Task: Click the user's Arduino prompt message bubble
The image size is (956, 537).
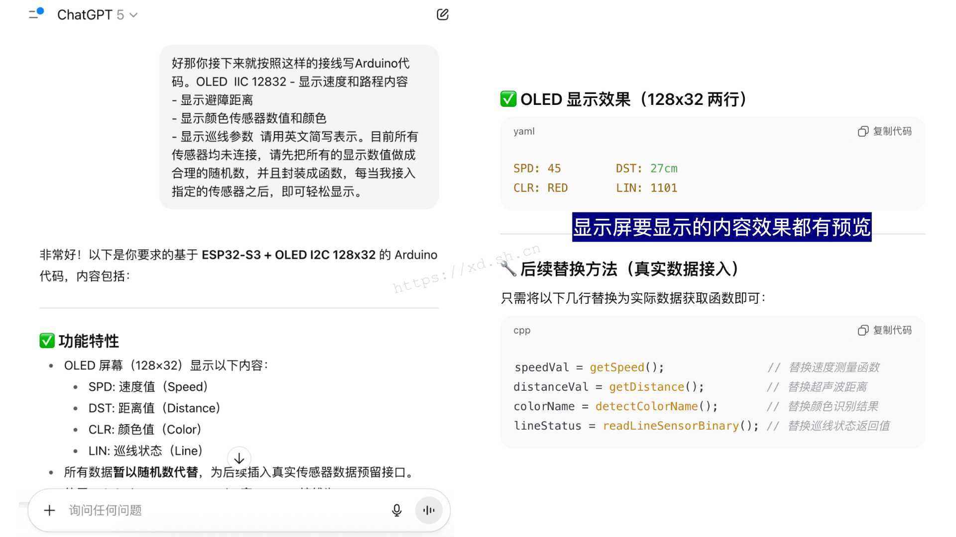Action: coord(299,127)
